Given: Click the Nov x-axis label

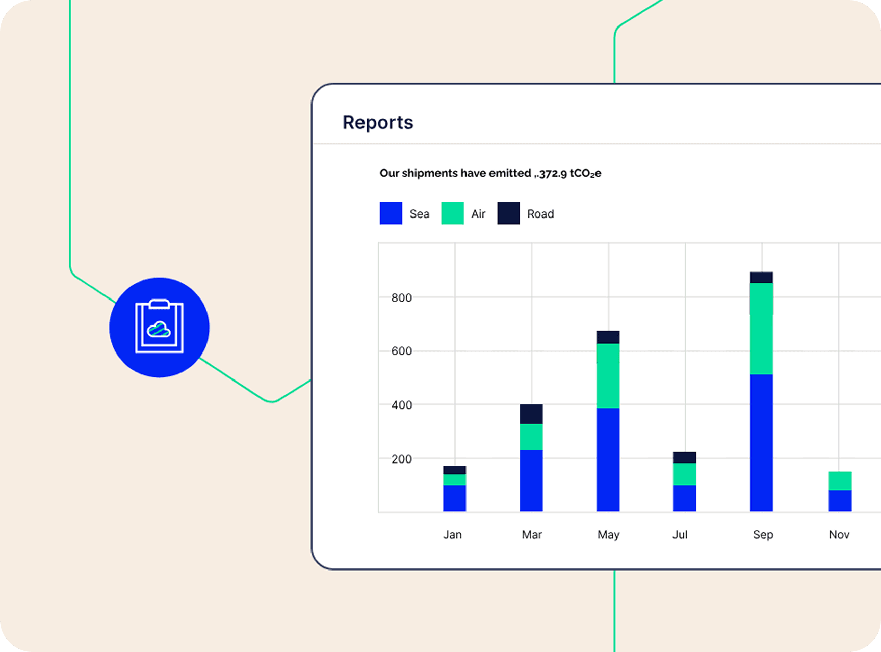Looking at the screenshot, I should 839,534.
